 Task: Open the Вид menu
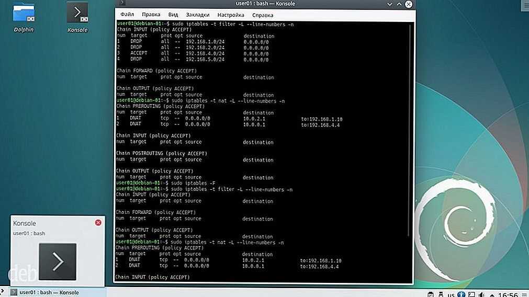coord(173,15)
